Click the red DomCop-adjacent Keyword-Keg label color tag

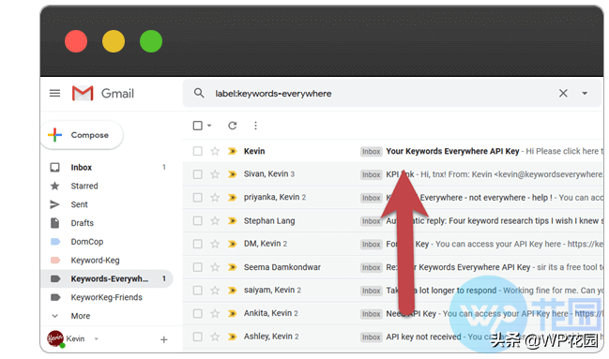[x=55, y=260]
